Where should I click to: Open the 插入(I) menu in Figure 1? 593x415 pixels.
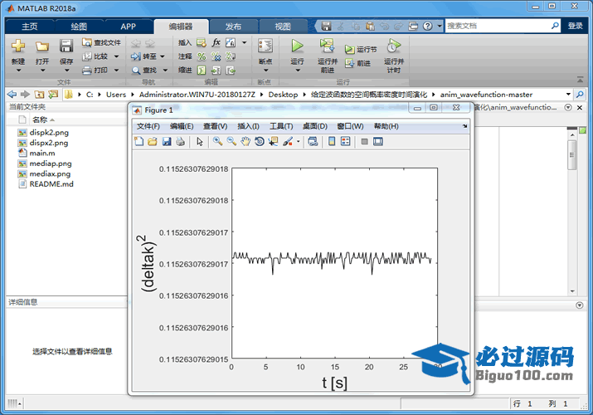tap(248, 126)
